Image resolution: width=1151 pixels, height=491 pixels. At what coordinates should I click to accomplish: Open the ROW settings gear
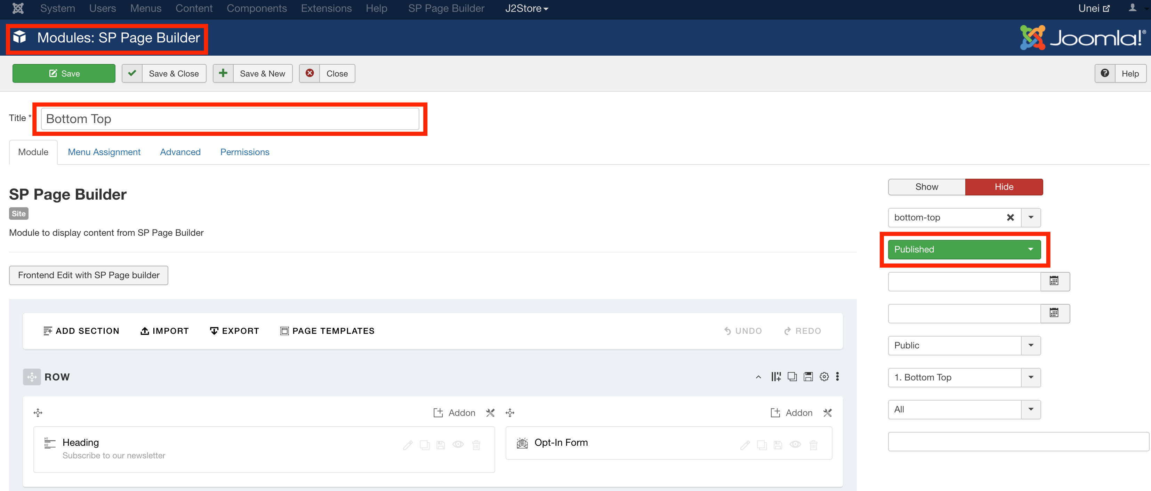coord(824,377)
